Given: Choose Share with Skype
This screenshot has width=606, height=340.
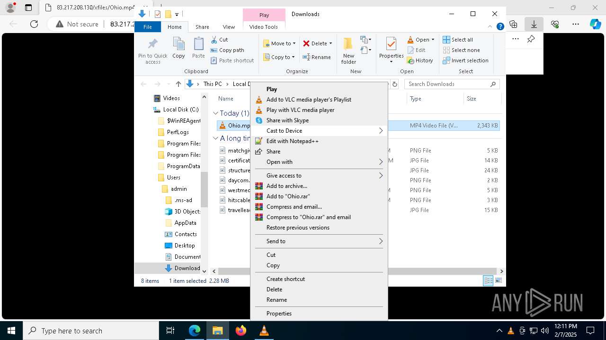Looking at the screenshot, I should 319,120.
